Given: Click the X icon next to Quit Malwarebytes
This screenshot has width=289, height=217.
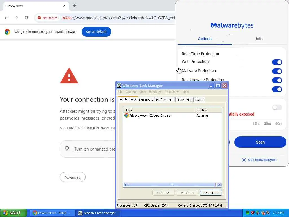Looking at the screenshot, I should [x=244, y=160].
